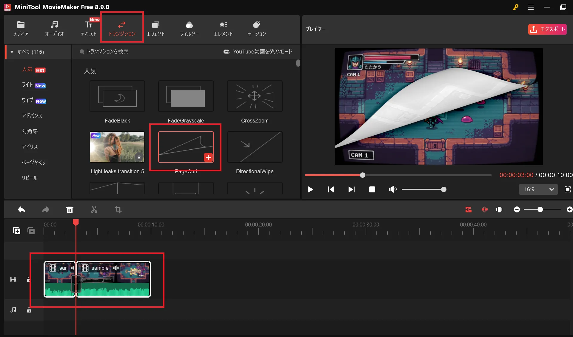Switch to the フィルター filters tab
This screenshot has height=337, width=573.
click(189, 29)
